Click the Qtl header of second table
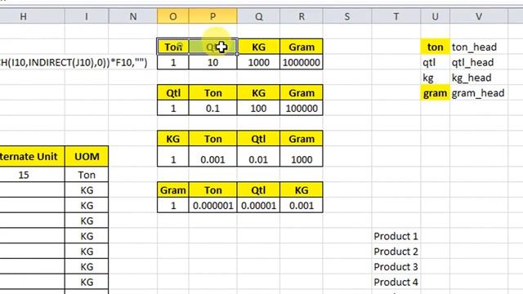The image size is (523, 294). click(172, 92)
